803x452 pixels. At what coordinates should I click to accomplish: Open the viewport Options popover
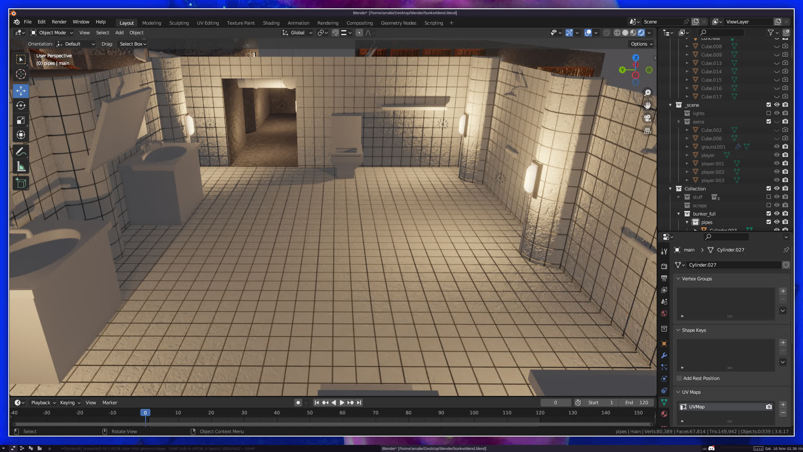(x=641, y=44)
